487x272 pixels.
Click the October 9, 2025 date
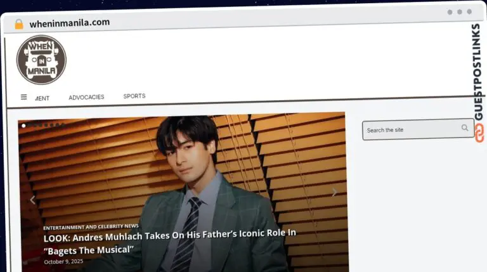pyautogui.click(x=63, y=262)
